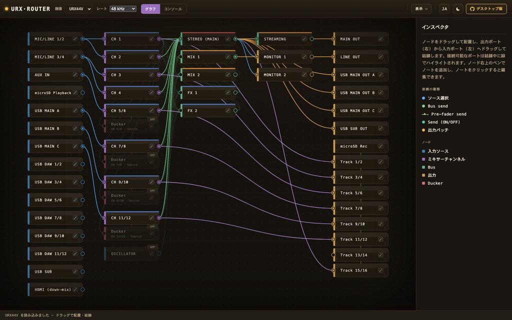Click the pencil icon on MAIN OUT node
The image size is (512, 320).
(x=380, y=39)
